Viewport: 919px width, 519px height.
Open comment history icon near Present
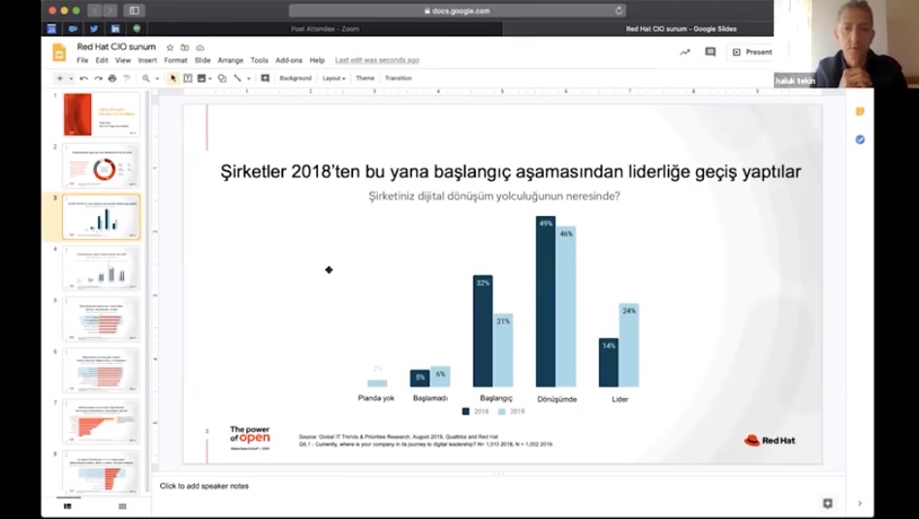(711, 52)
